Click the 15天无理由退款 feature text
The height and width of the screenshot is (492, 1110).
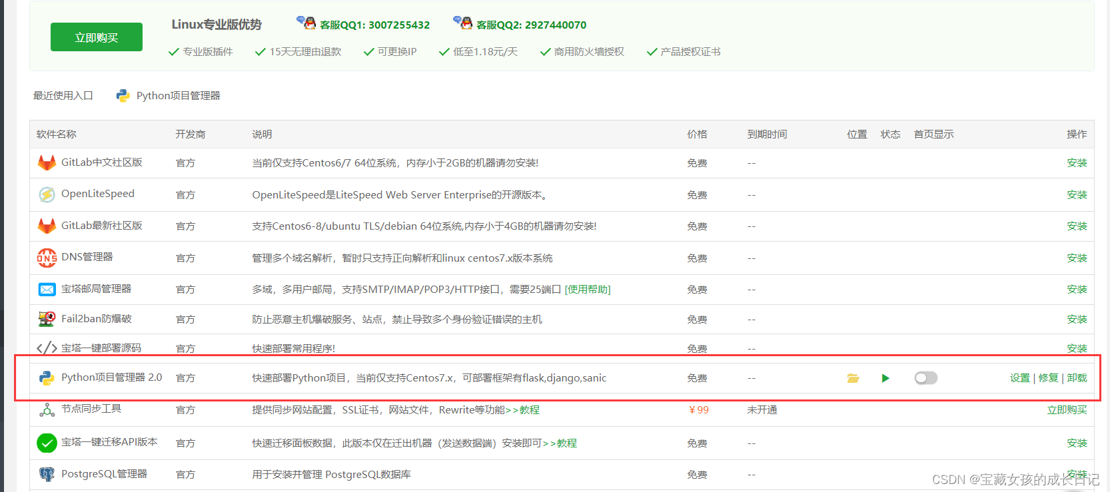point(305,52)
